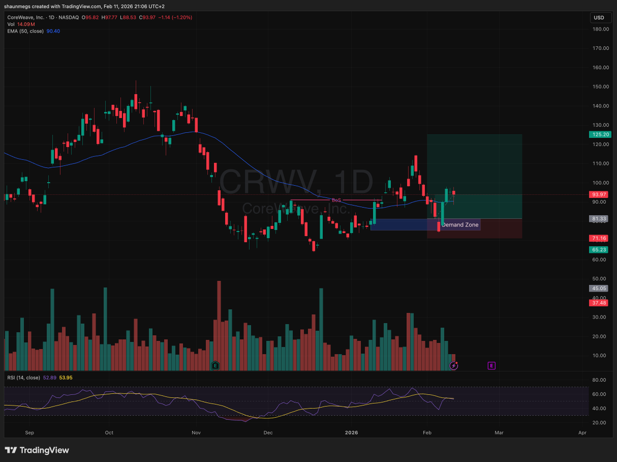Viewport: 617px width, 462px height.
Task: Click the 2026 label on time axis
Action: point(351,434)
